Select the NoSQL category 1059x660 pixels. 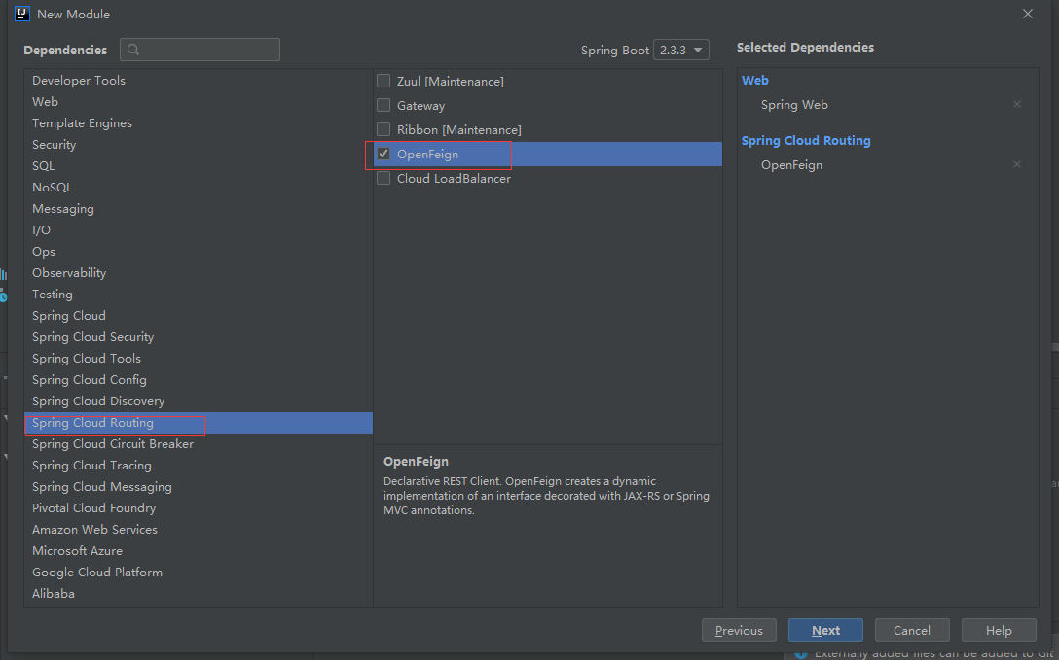[x=199, y=188]
